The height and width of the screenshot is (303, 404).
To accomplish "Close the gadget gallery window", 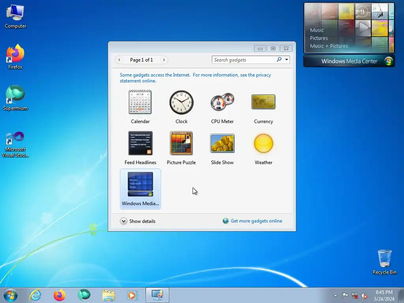I will pos(286,49).
